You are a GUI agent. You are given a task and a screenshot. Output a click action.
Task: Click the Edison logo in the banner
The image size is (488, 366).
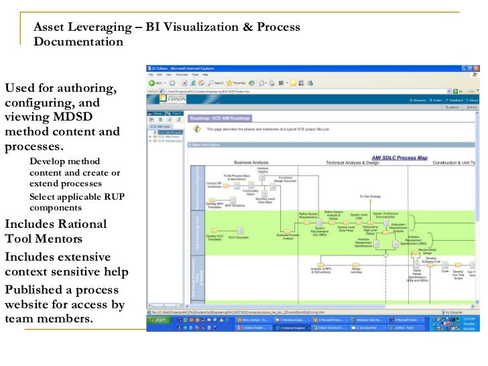click(172, 99)
